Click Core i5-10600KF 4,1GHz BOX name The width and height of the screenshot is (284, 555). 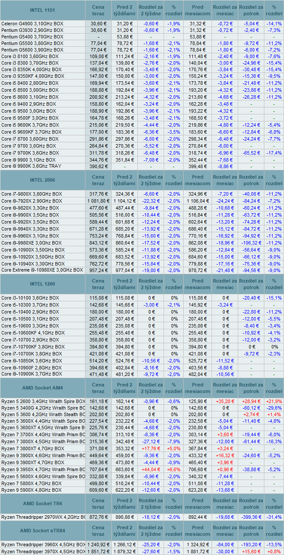[33, 333]
